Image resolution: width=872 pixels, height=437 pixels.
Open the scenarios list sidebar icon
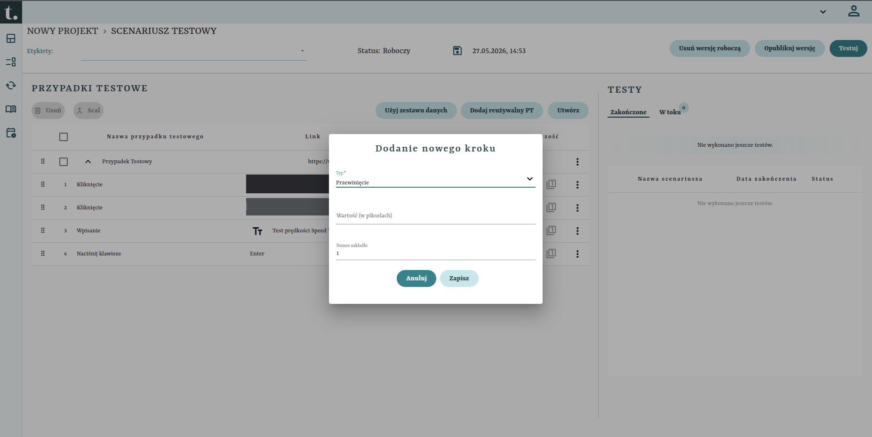coord(11,62)
